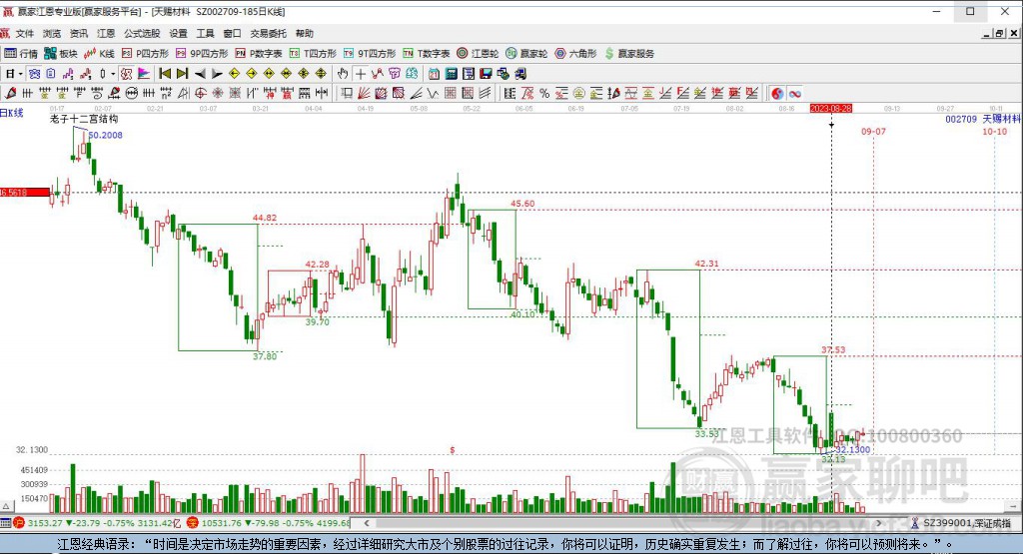Select the red pencil drawing tool
This screenshot has height=554, width=1023.
click(10, 93)
